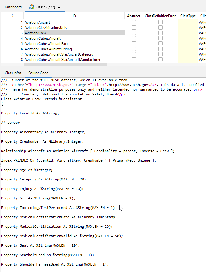The image size is (206, 272).
Task: Click the Abstract column header
Action: [134, 16]
